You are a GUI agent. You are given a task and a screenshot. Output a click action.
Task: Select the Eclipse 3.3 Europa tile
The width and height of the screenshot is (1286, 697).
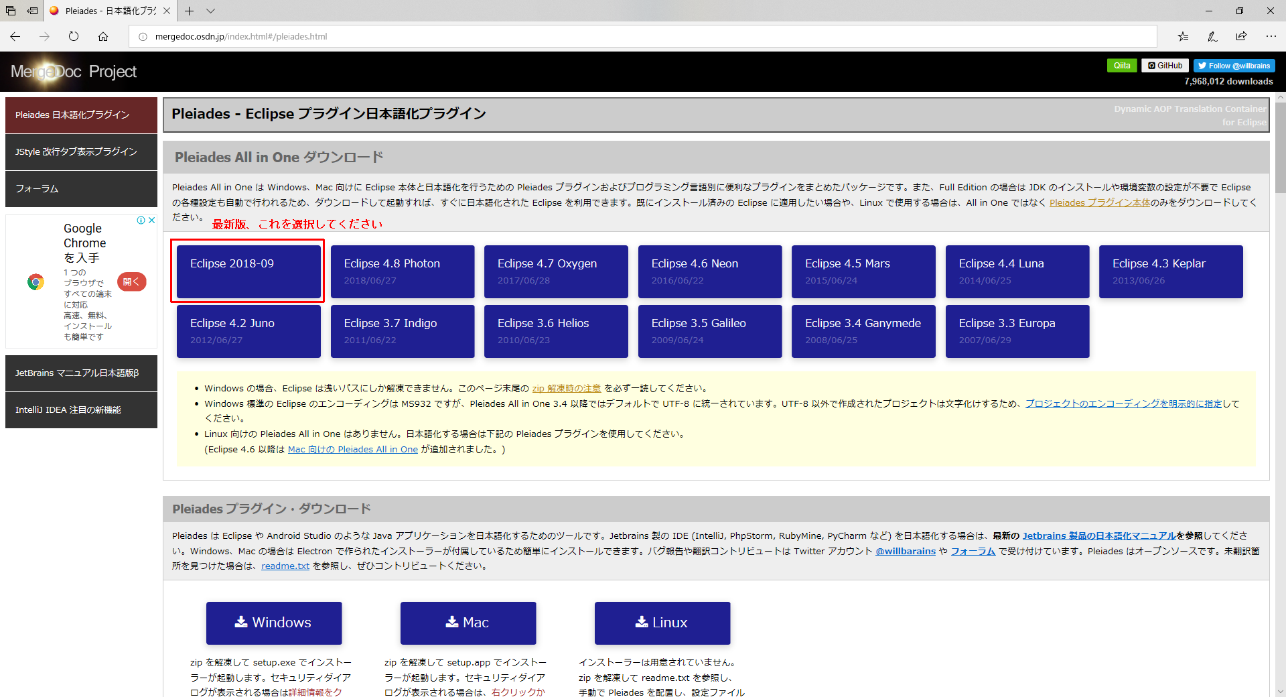(1017, 331)
